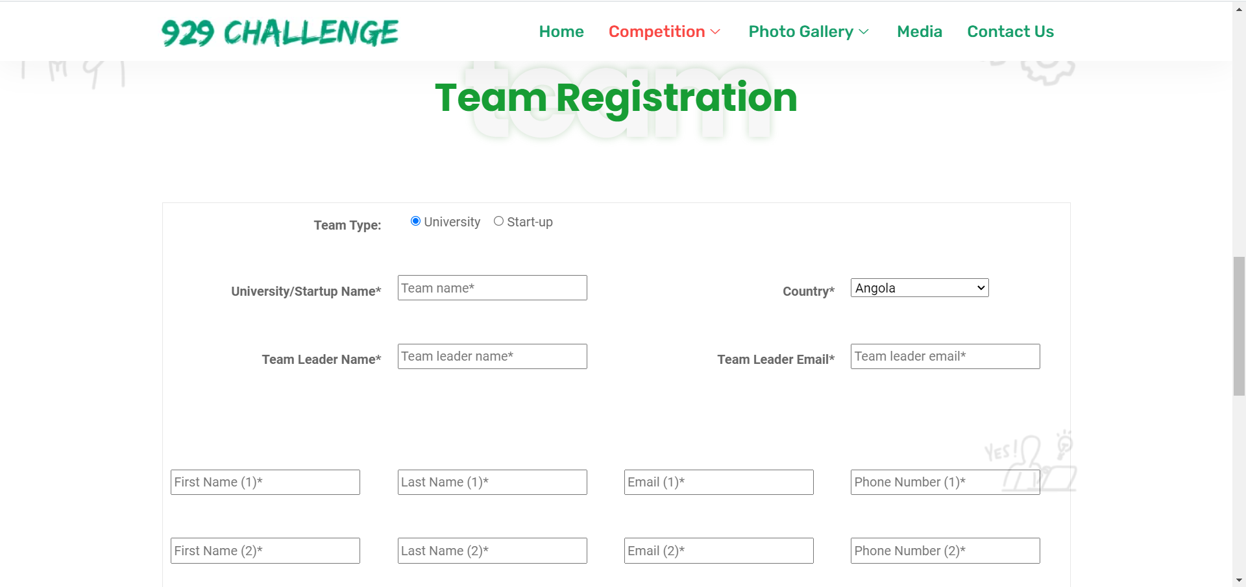Click the Team leader email field
The width and height of the screenshot is (1246, 587).
point(945,356)
